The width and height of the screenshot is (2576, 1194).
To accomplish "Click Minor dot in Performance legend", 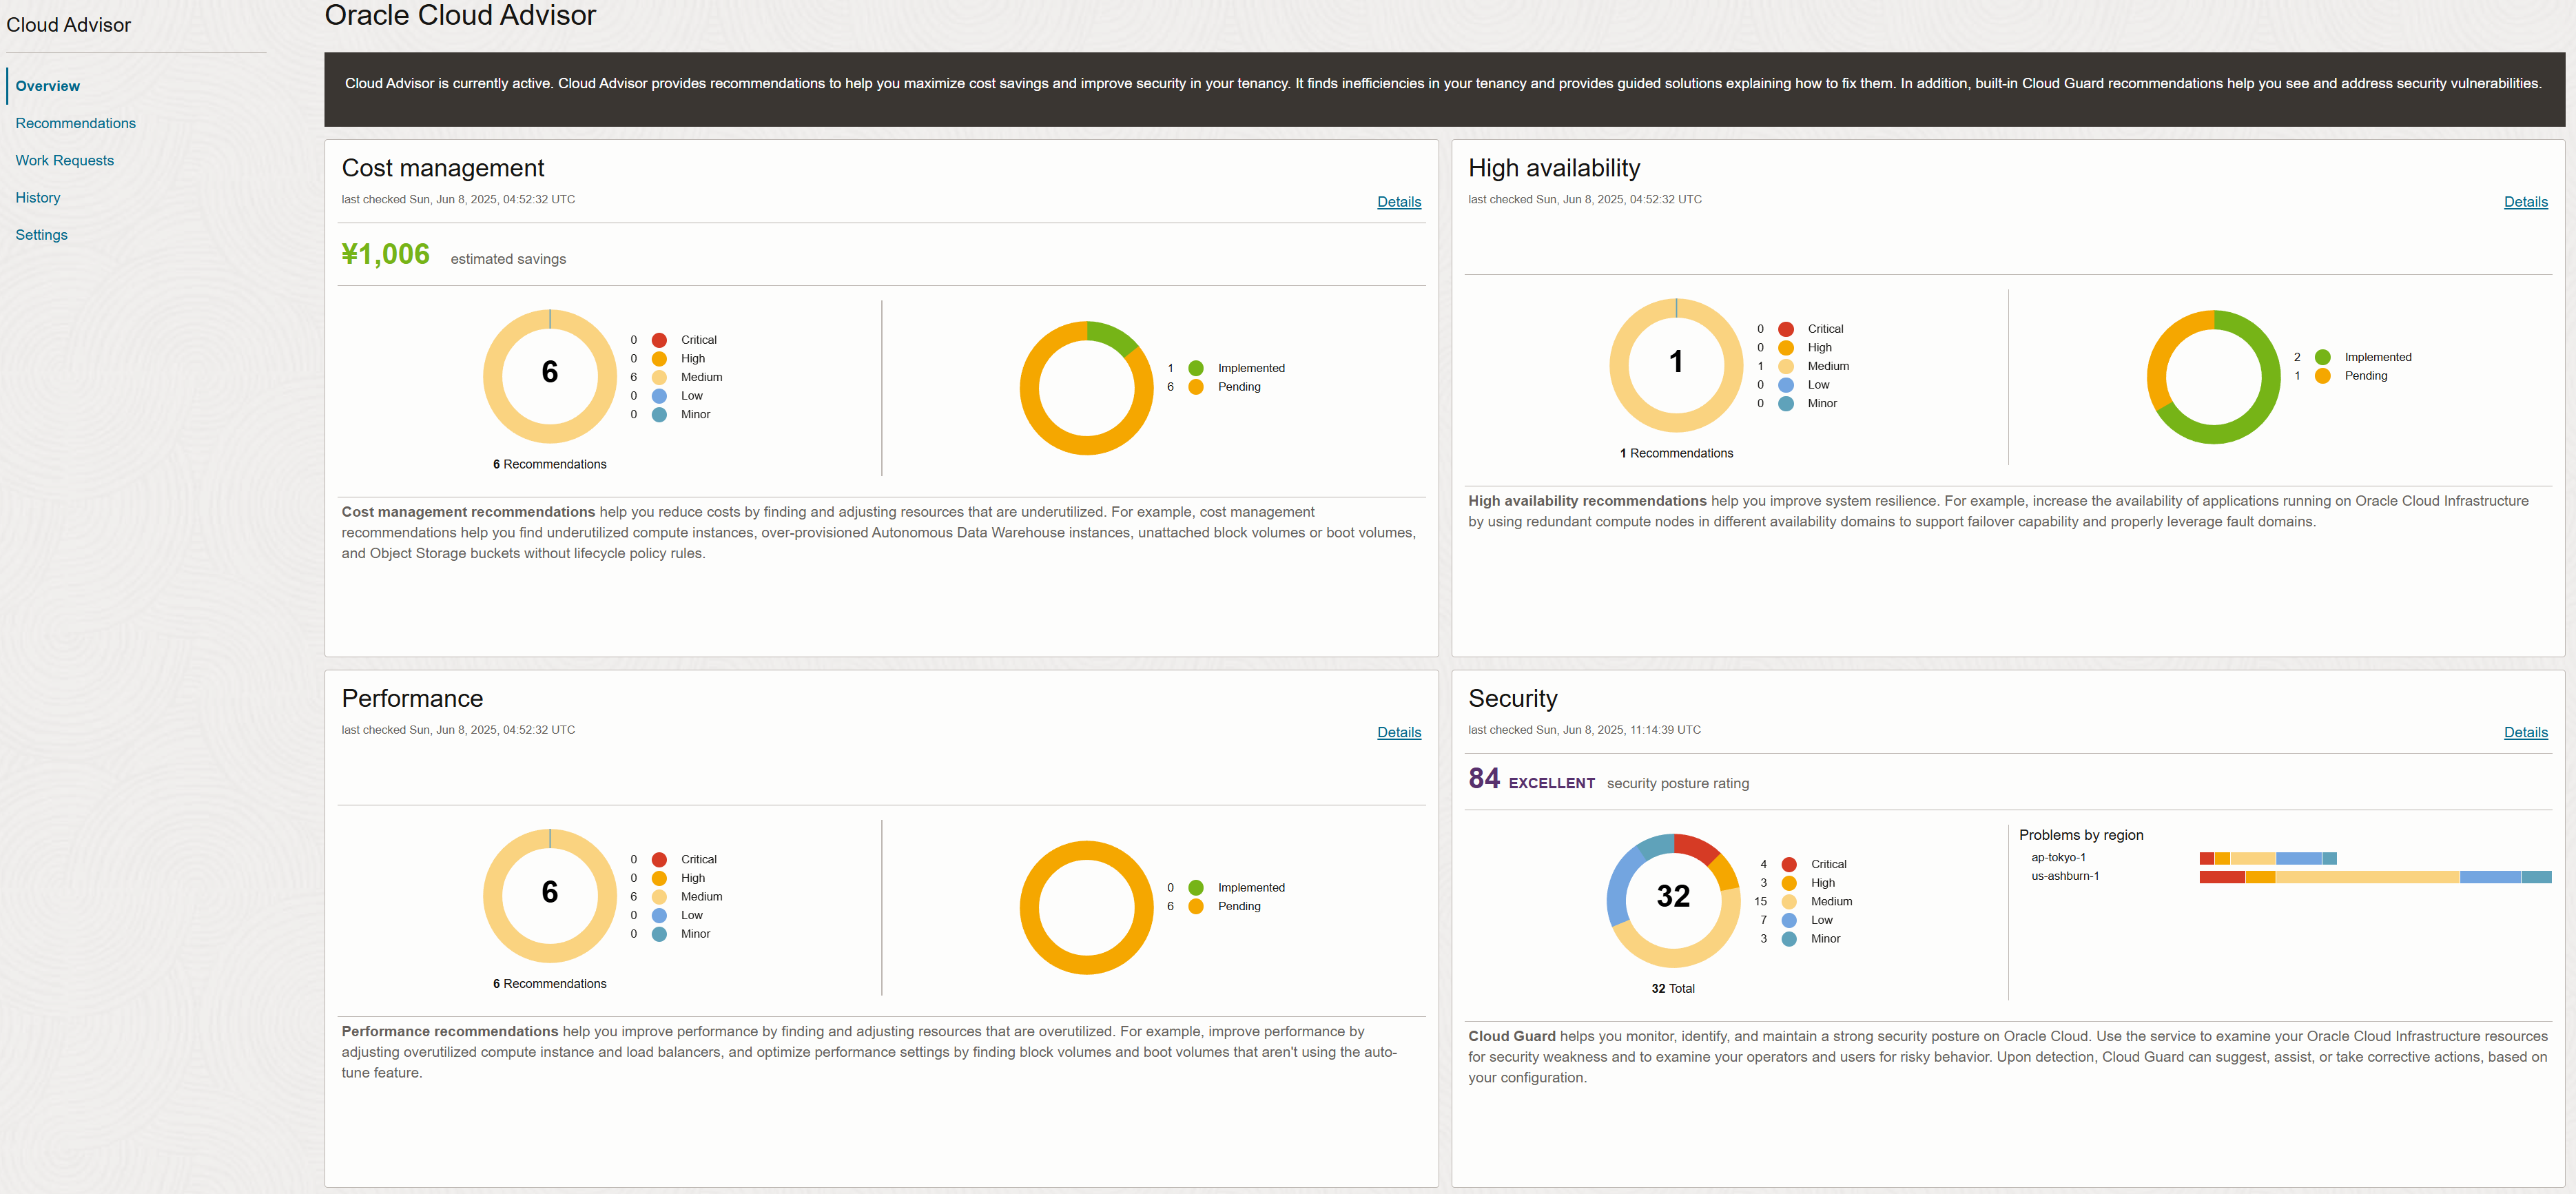I will tap(659, 934).
